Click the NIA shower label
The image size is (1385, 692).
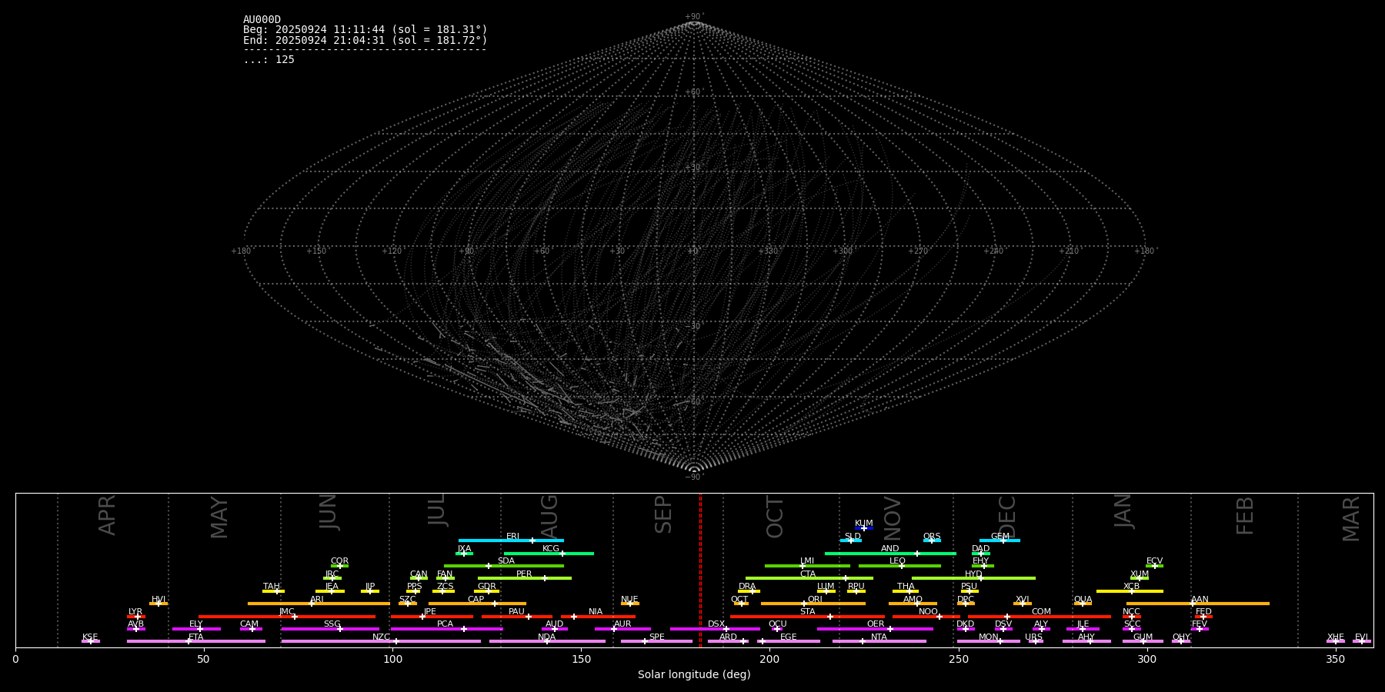(x=596, y=612)
